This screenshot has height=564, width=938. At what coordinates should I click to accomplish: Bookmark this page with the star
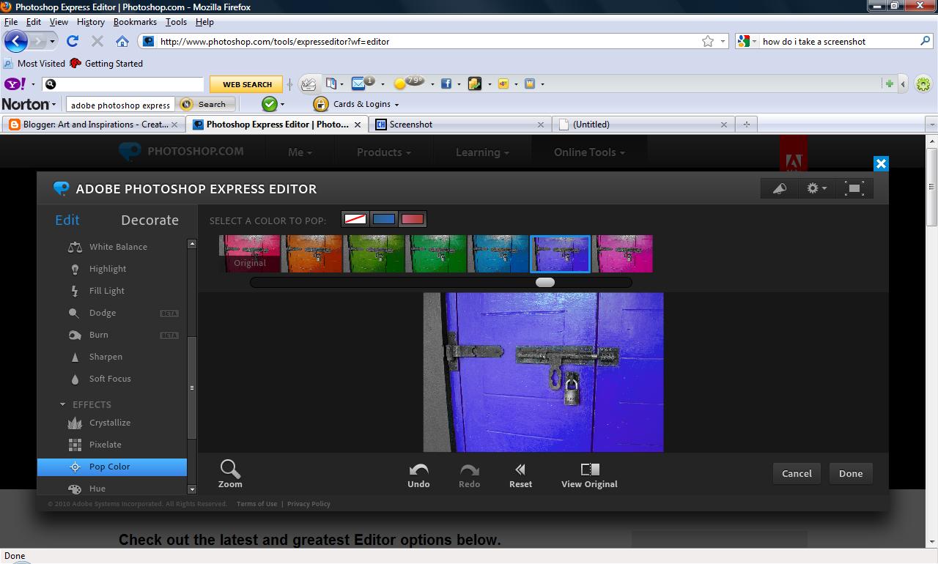(708, 41)
